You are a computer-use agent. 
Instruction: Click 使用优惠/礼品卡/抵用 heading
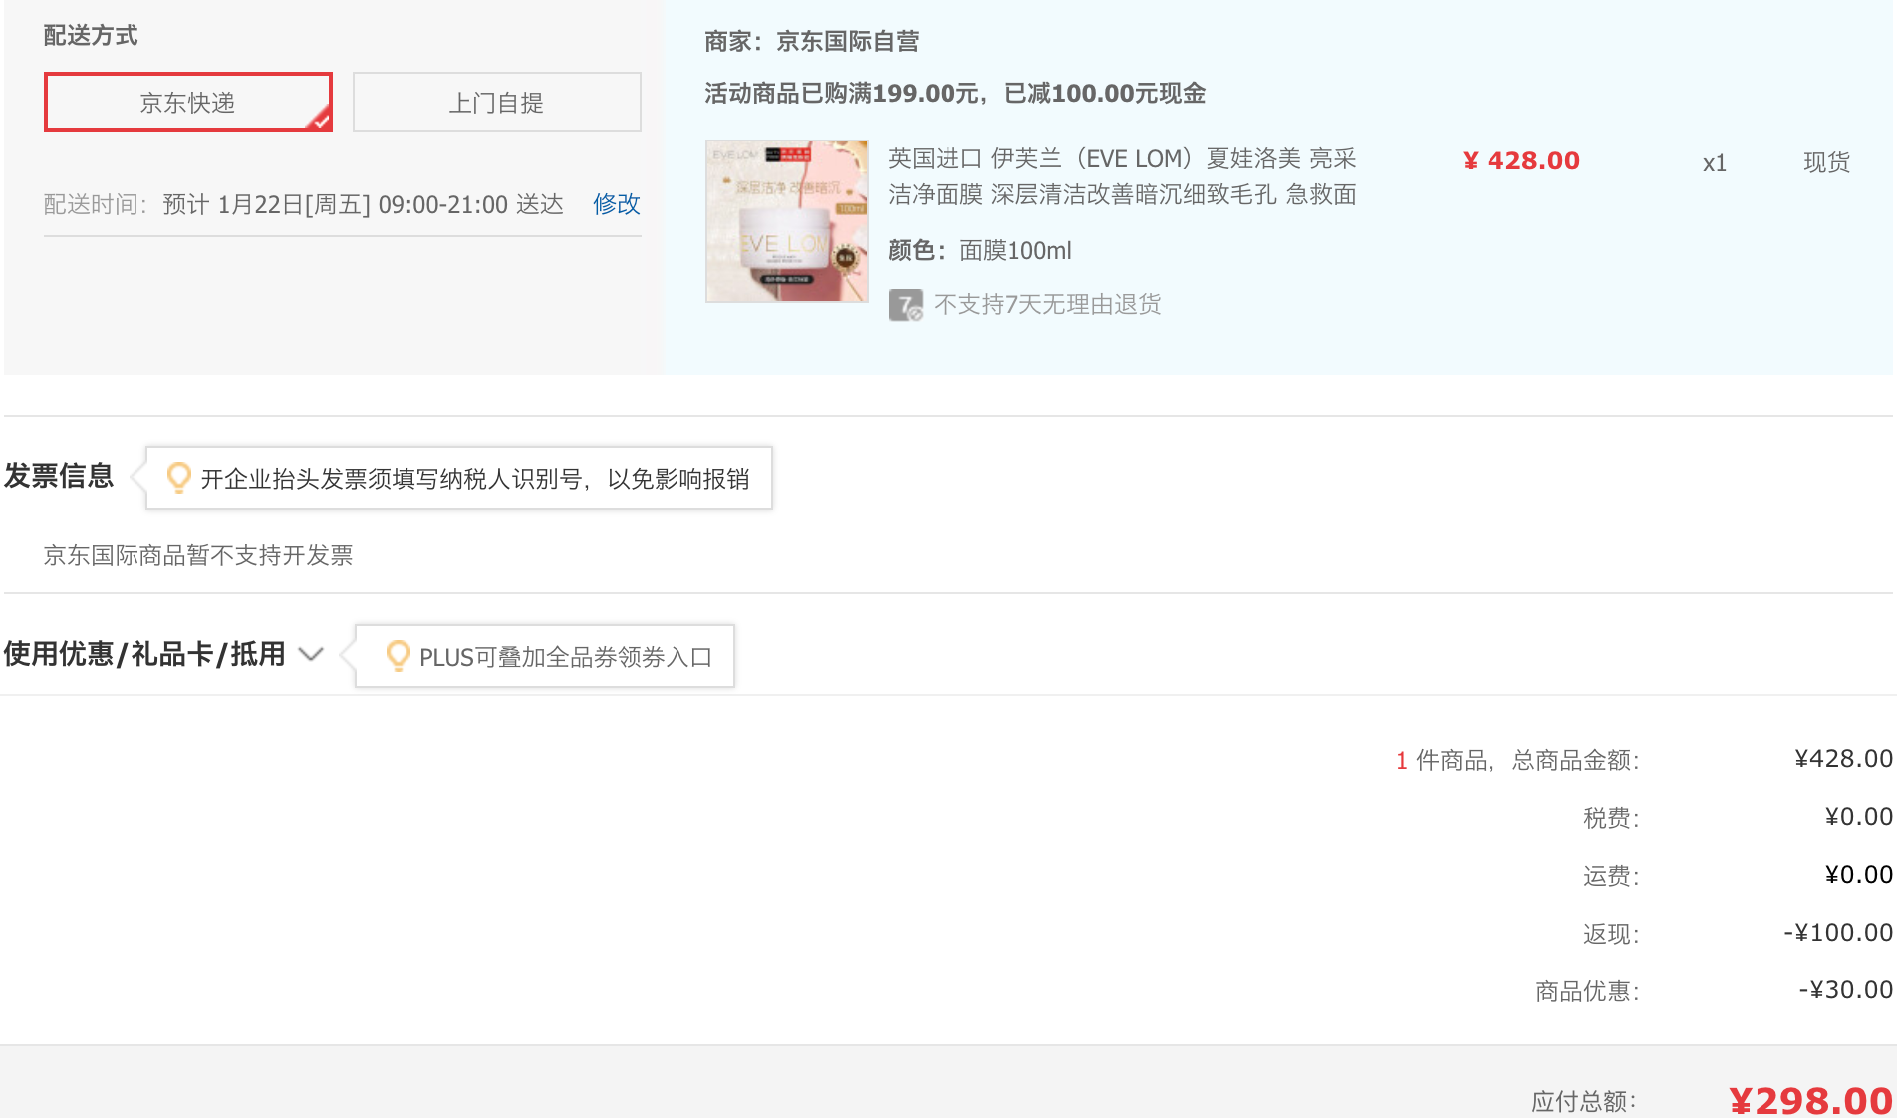[144, 654]
